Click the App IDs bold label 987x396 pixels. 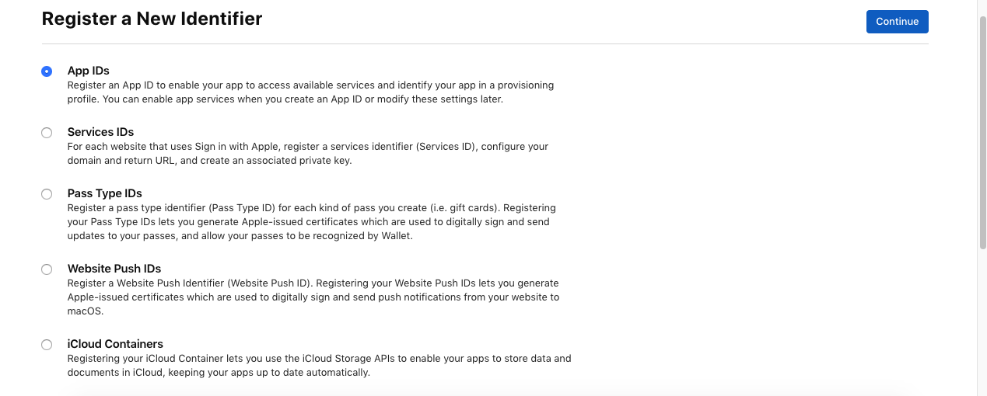(x=89, y=71)
